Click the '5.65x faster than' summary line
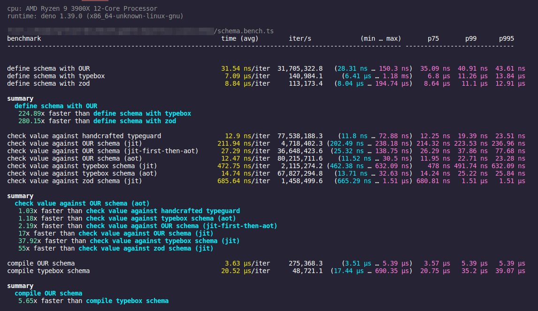The height and width of the screenshot is (311, 538). click(x=93, y=301)
